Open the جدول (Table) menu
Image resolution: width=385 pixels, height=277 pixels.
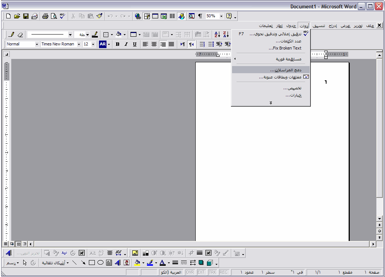(x=291, y=26)
